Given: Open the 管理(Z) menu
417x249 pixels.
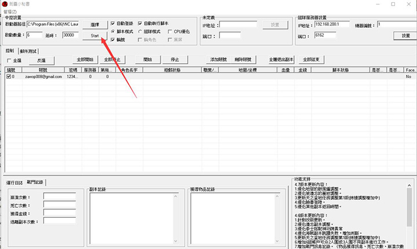Looking at the screenshot, I should pos(8,11).
